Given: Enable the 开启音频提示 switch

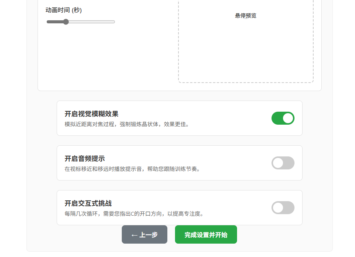Looking at the screenshot, I should 283,163.
